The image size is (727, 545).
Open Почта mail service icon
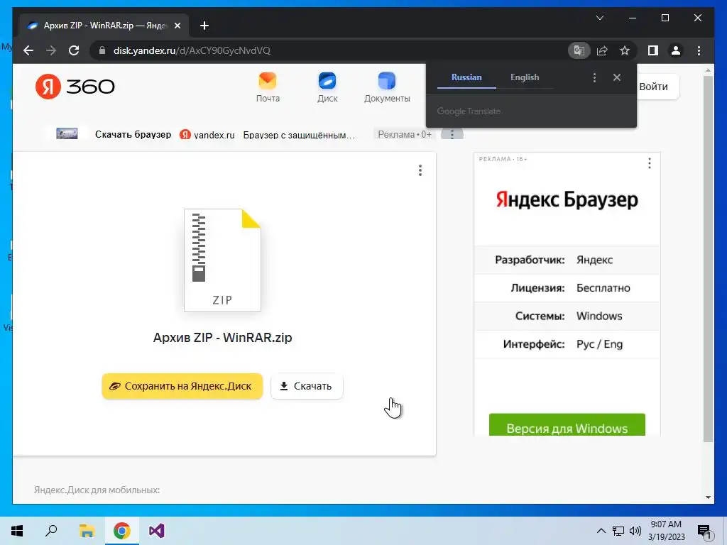pyautogui.click(x=268, y=87)
